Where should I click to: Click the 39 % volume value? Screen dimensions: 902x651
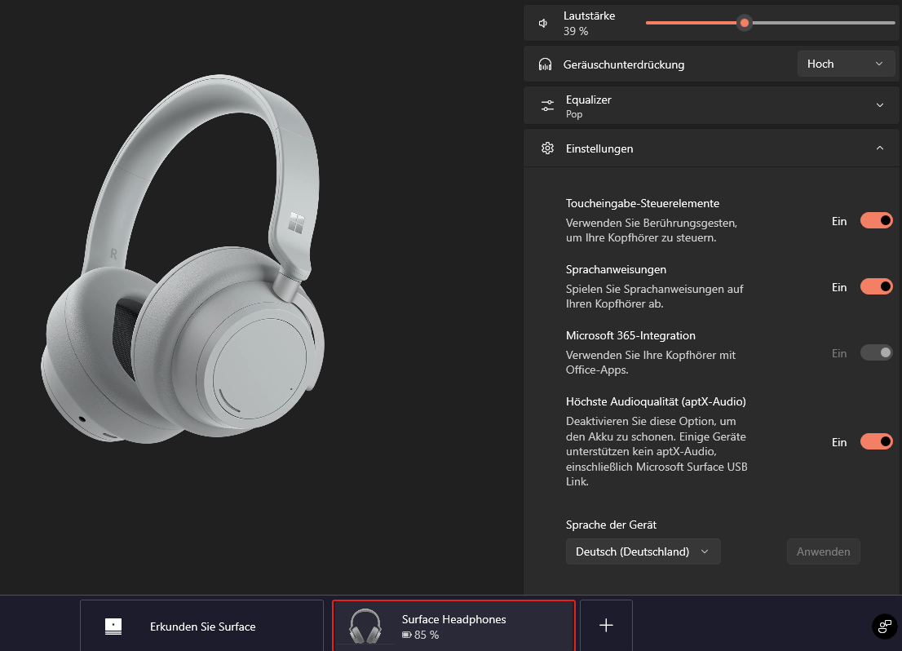pyautogui.click(x=575, y=31)
